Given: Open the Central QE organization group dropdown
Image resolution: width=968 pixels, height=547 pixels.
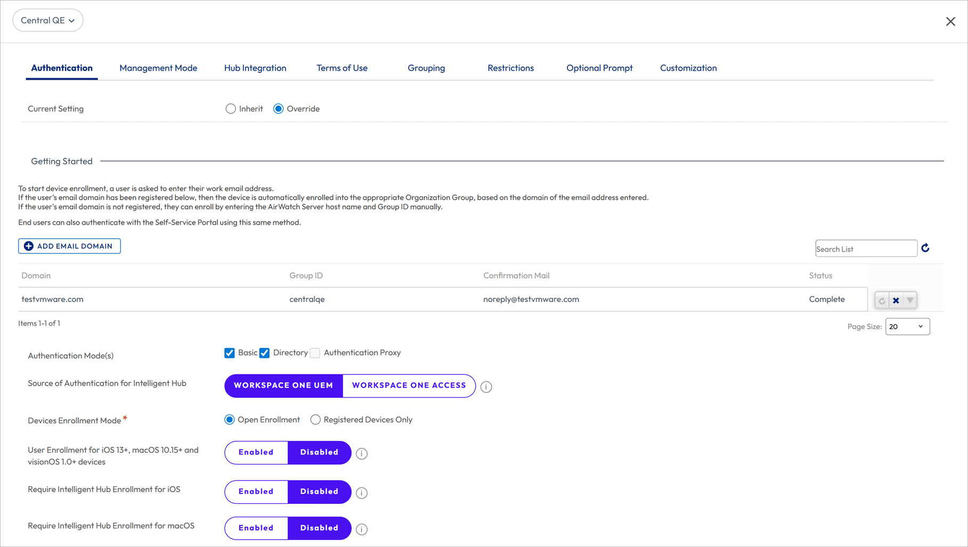Looking at the screenshot, I should (48, 20).
